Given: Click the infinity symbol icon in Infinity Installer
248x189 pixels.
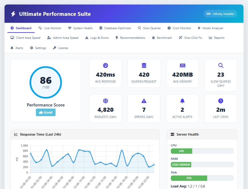Looking at the screenshot, I should 208,14.
